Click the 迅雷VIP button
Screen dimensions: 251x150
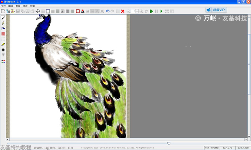pyautogui.click(x=216, y=10)
